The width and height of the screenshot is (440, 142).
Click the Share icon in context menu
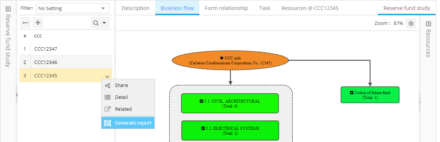[107, 85]
